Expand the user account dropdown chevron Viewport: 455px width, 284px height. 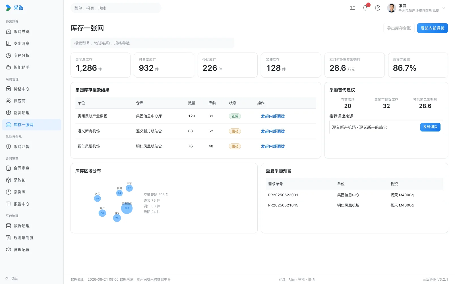[444, 8]
